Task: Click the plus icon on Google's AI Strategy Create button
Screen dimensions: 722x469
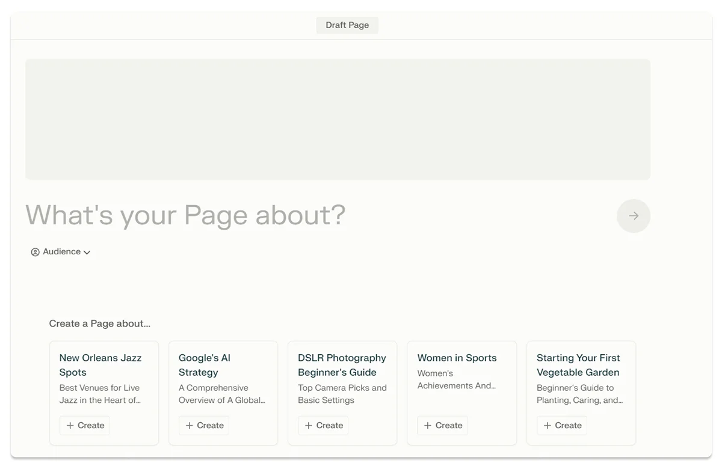Action: 190,425
